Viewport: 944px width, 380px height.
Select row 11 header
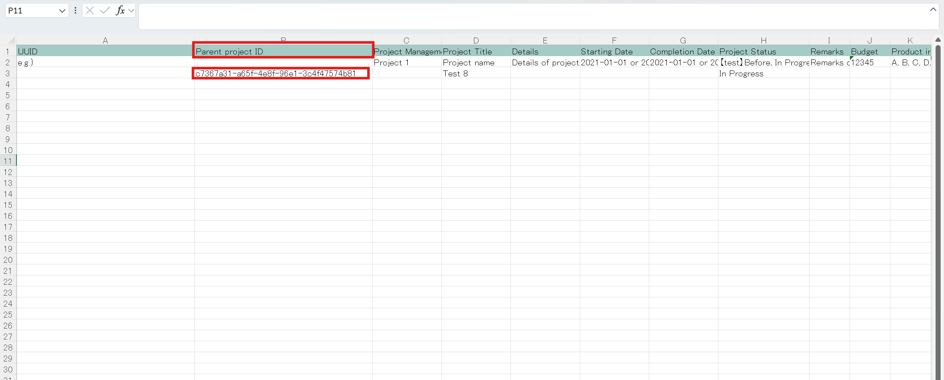point(8,161)
